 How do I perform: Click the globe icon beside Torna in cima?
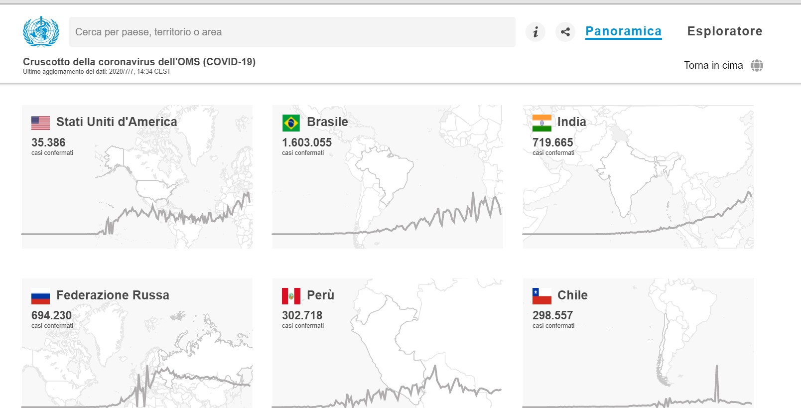[757, 65]
